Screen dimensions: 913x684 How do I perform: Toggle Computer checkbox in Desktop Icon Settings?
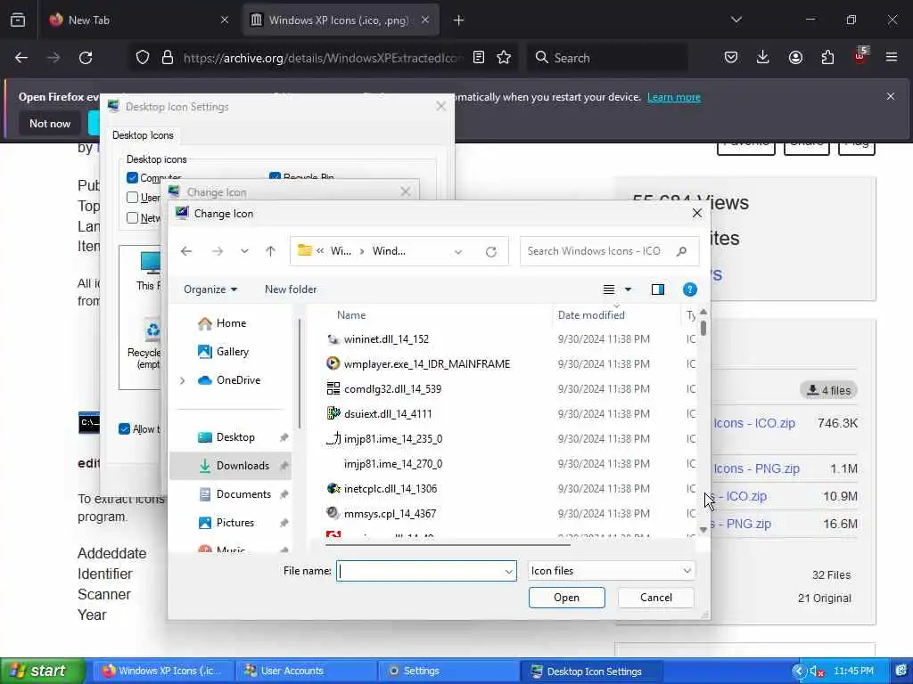(x=132, y=178)
